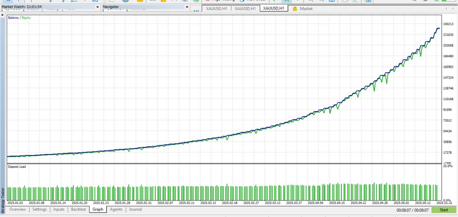Click the 2025.01.14 date label
Viewport: 458px width, 217px height.
pyautogui.click(x=58, y=203)
